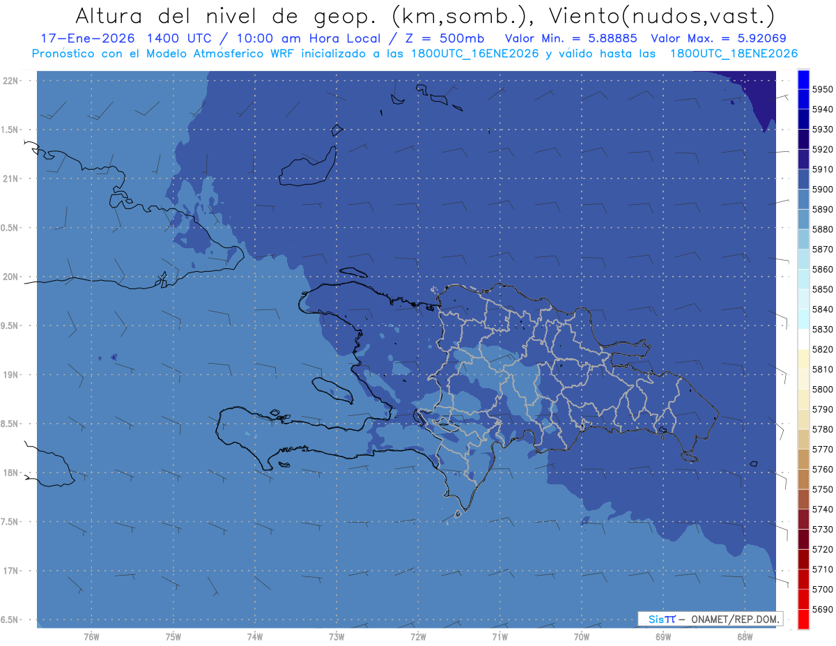Pick the red swatch below 5690
Screen dimensions: 836x646
[x=803, y=619]
